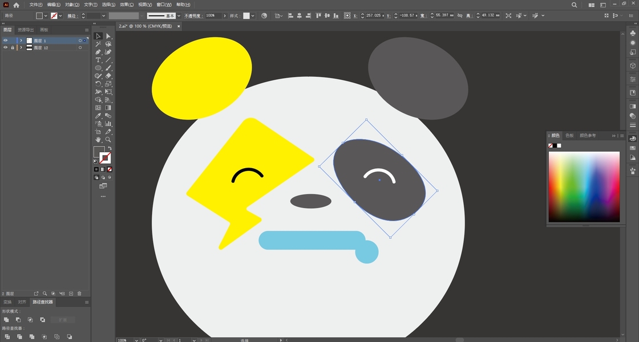Open stroke color dropdown in control bar

coord(60,16)
